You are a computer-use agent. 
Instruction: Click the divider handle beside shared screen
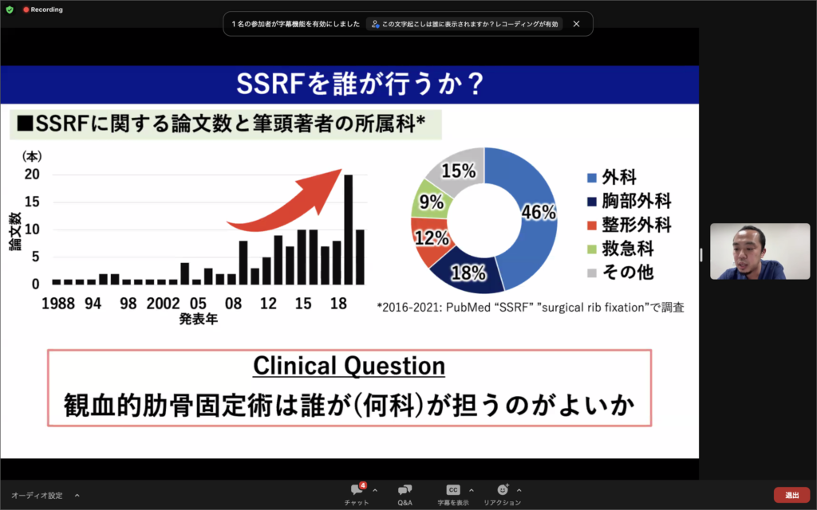click(x=701, y=255)
